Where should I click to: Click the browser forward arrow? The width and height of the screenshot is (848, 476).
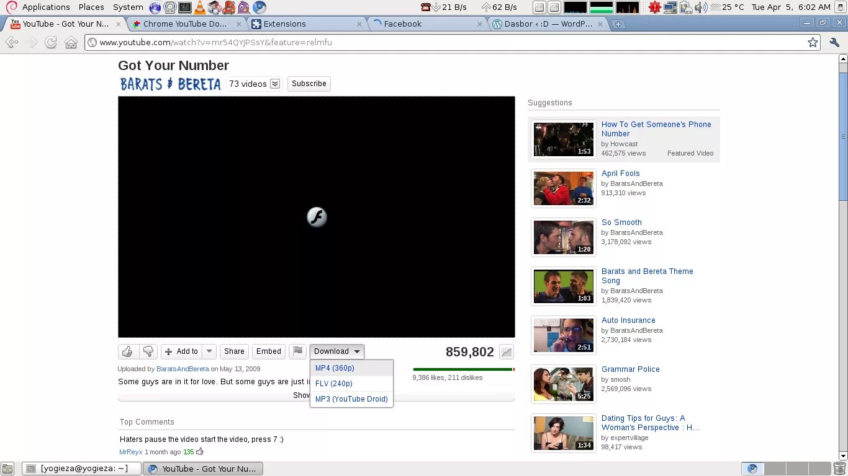click(31, 43)
